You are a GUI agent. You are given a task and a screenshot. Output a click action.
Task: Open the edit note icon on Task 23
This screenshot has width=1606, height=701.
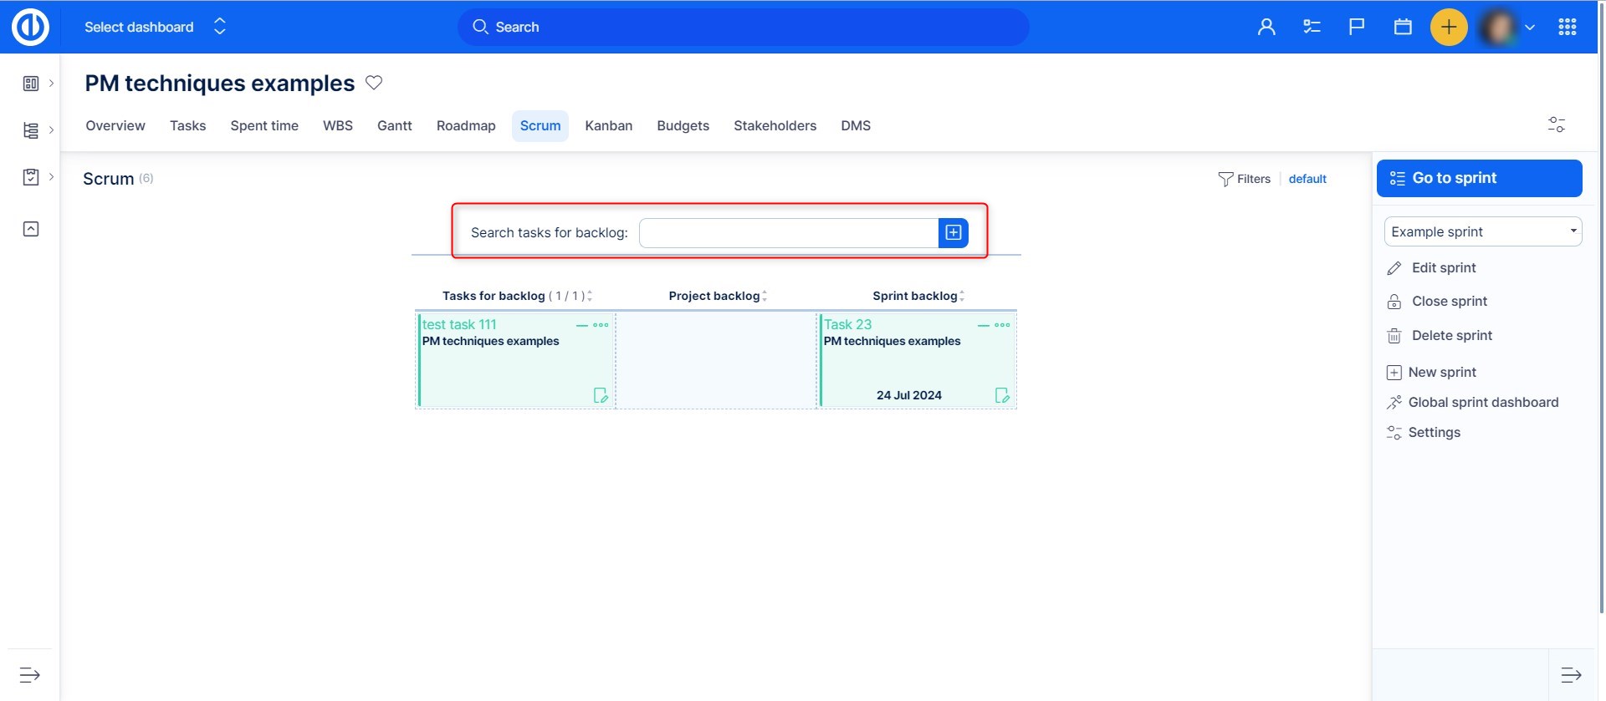click(1001, 395)
